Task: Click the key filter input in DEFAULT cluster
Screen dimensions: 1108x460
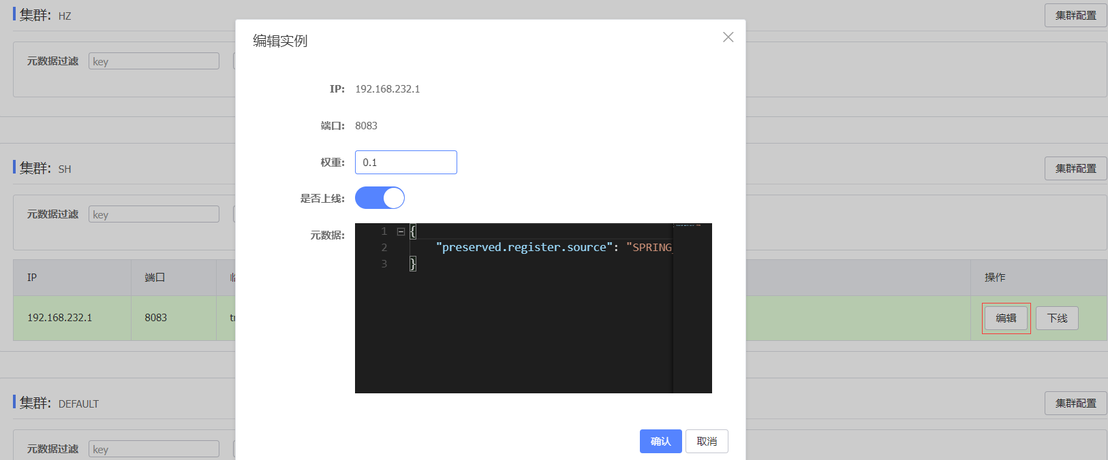Action: click(154, 449)
